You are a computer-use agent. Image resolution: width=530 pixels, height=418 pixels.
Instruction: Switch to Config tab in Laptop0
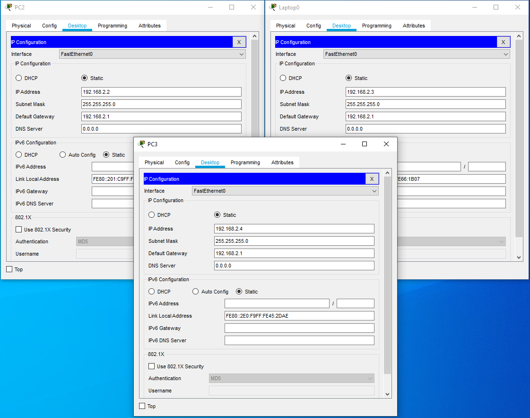click(313, 26)
